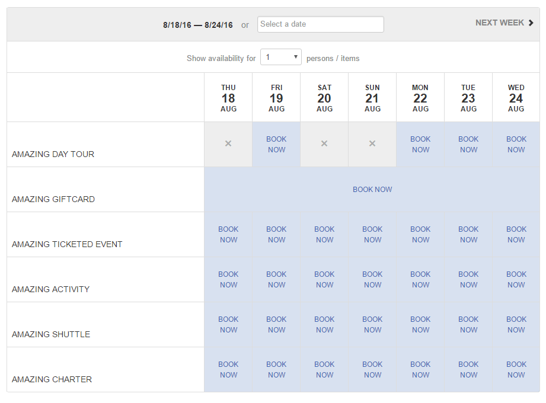Click unavailable X for Saturday Day Tour
Viewport: 546px width, 403px height.
[x=324, y=144]
